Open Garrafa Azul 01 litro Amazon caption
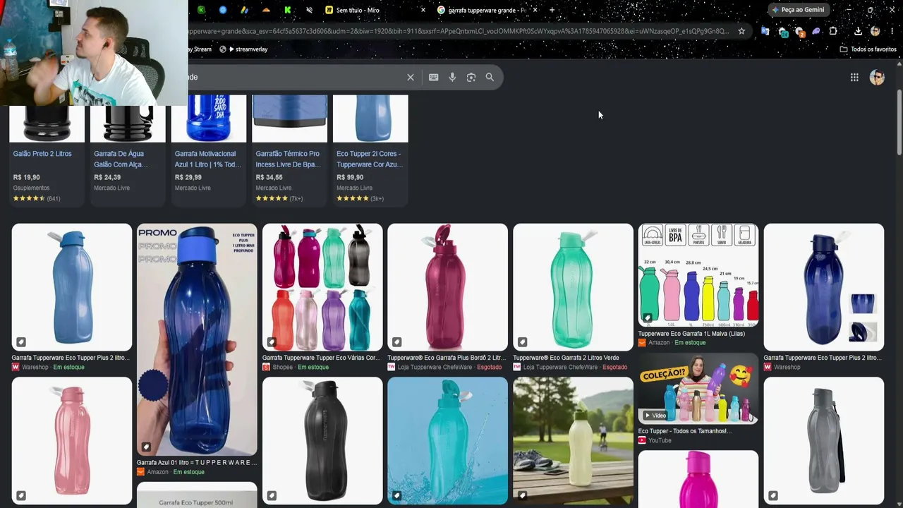The height and width of the screenshot is (508, 903). 197,463
